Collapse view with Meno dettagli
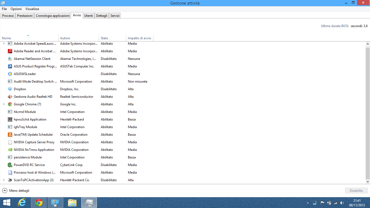Image resolution: width=370 pixels, height=208 pixels. (x=16, y=191)
